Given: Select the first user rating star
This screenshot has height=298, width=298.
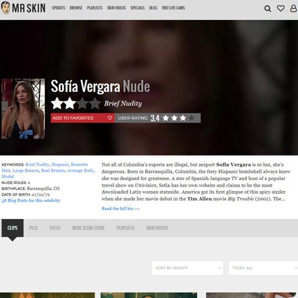Looking at the screenshot, I should point(166,118).
